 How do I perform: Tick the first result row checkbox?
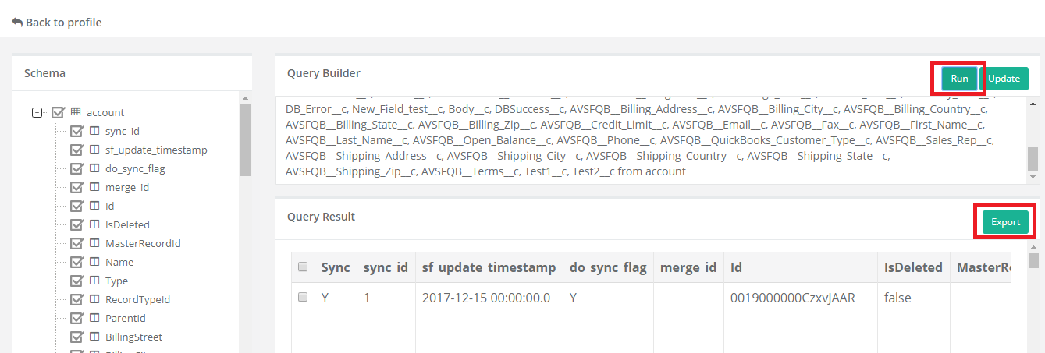coord(303,298)
